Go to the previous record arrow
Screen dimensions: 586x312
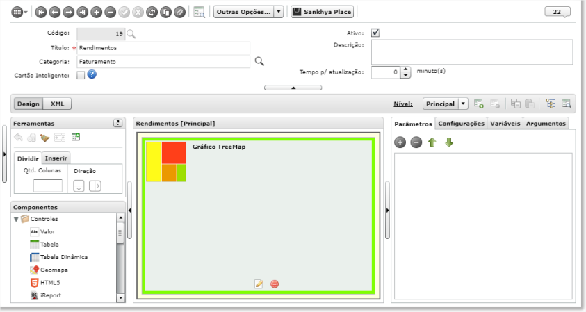tap(54, 13)
